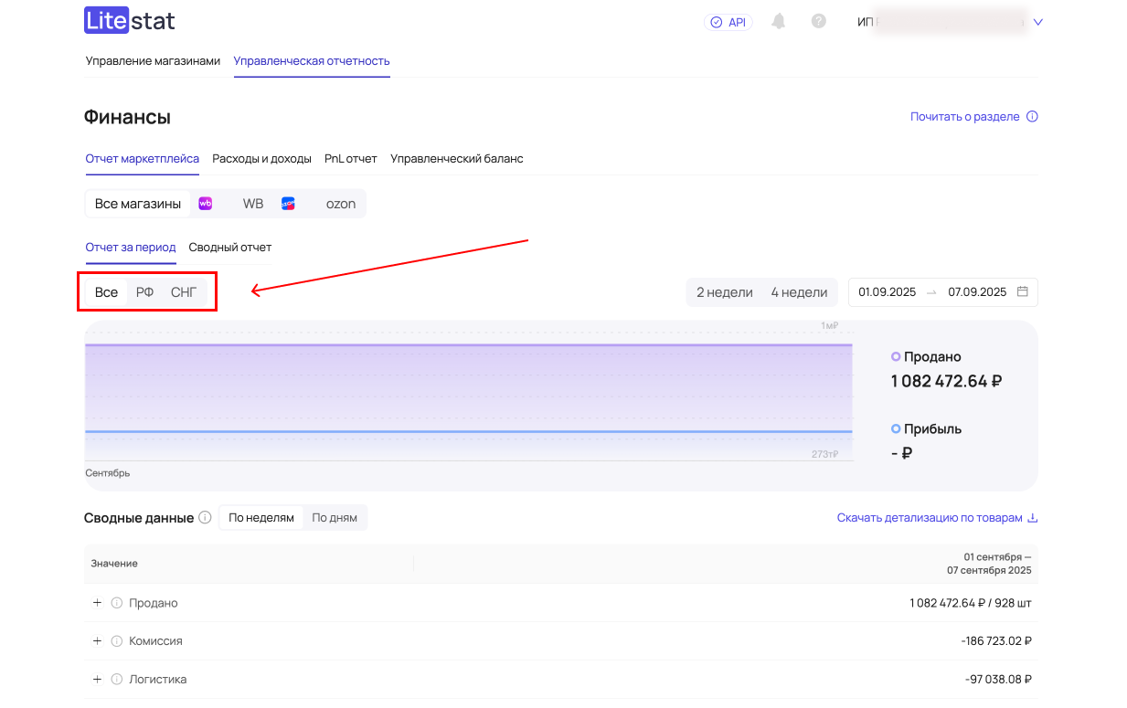This screenshot has height=708, width=1127.
Task: Switch region filter to РФ
Action: coord(144,292)
